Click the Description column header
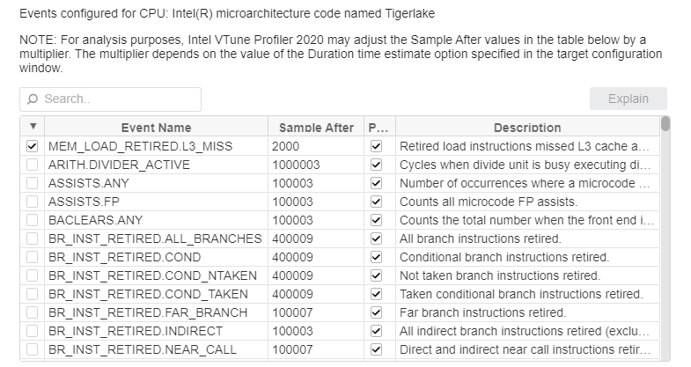This screenshot has height=367, width=691. 526,128
